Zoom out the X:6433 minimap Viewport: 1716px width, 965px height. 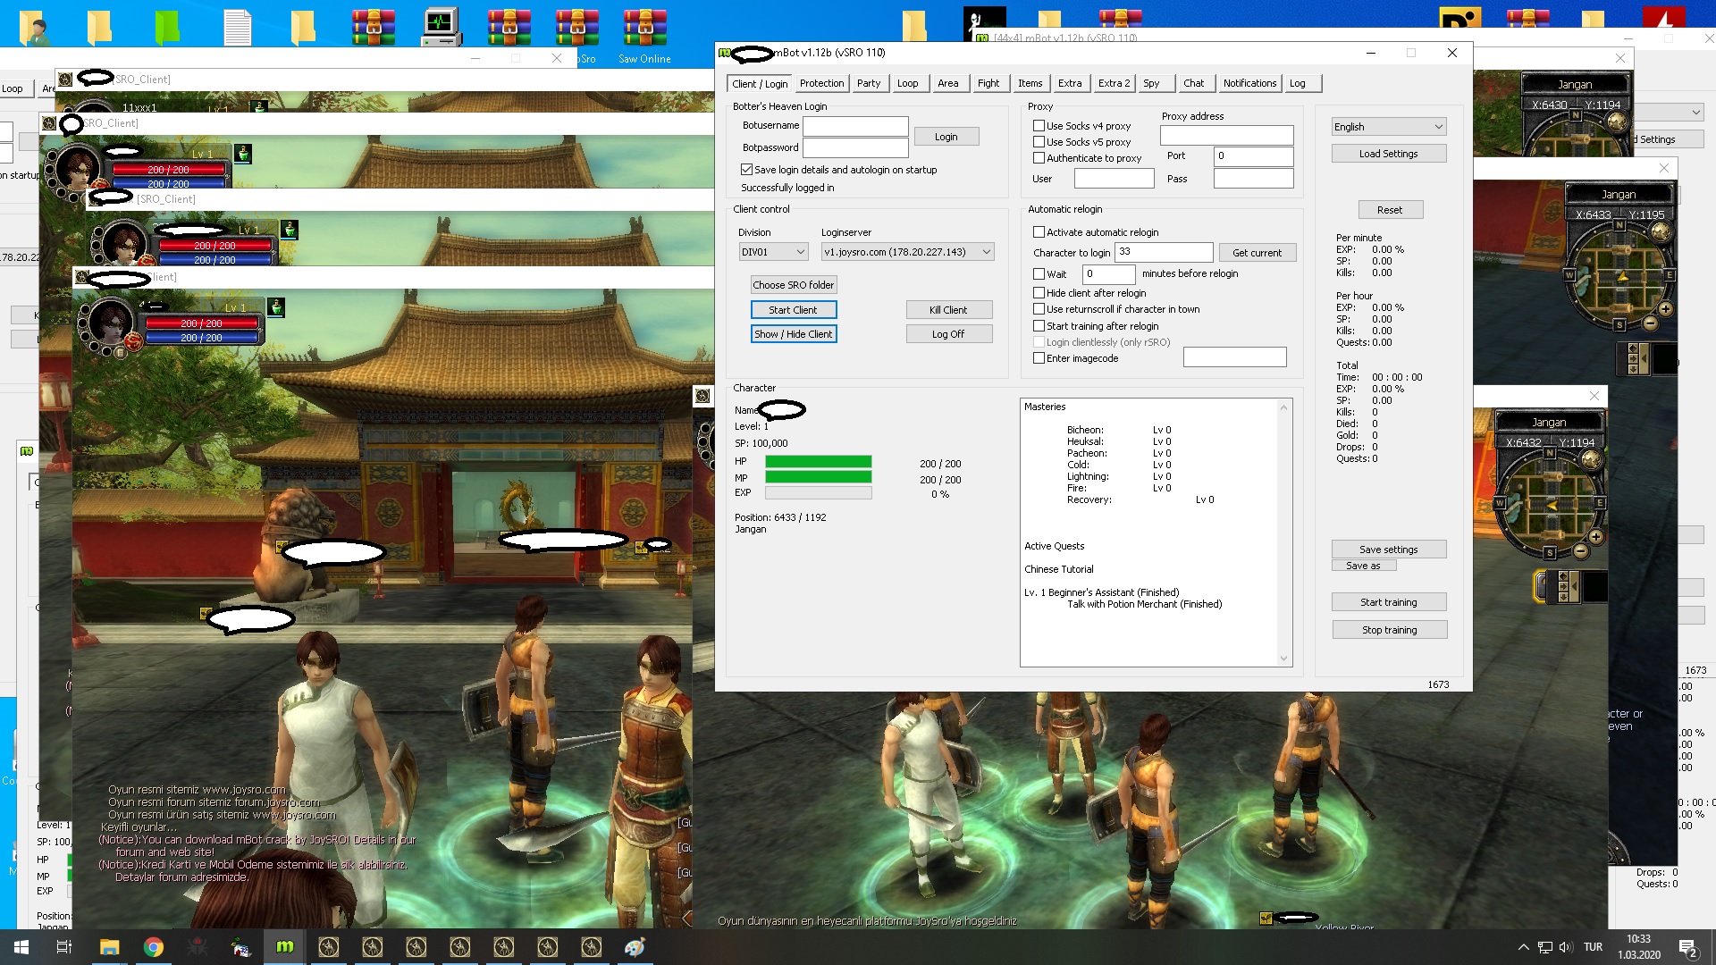click(x=1650, y=323)
